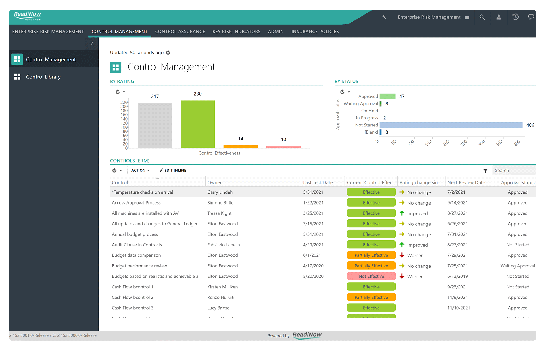Open Control Library in the sidebar
The width and height of the screenshot is (547, 351).
pos(43,77)
